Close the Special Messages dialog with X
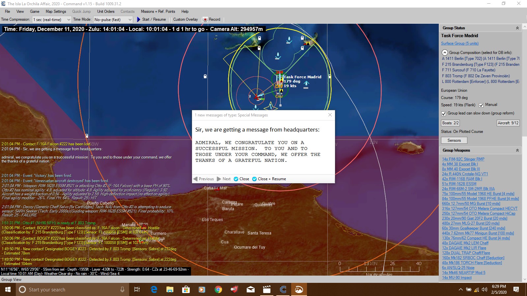Viewport: 527px width, 296px height. point(330,115)
